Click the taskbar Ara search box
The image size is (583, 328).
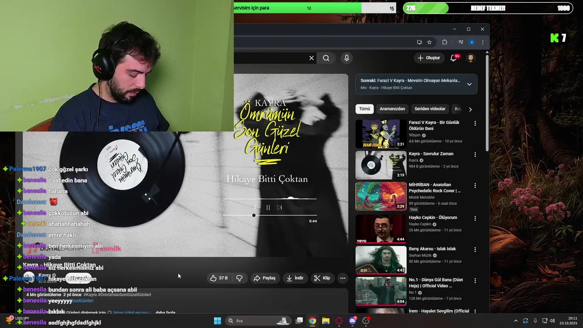[258, 321]
